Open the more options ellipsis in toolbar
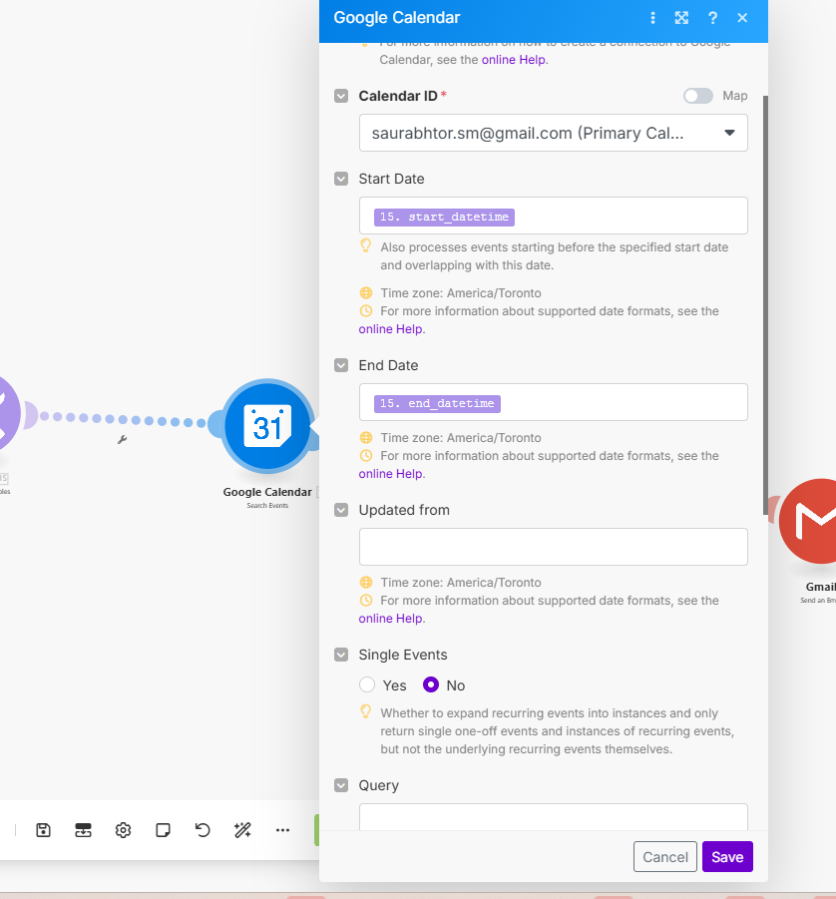 point(282,829)
